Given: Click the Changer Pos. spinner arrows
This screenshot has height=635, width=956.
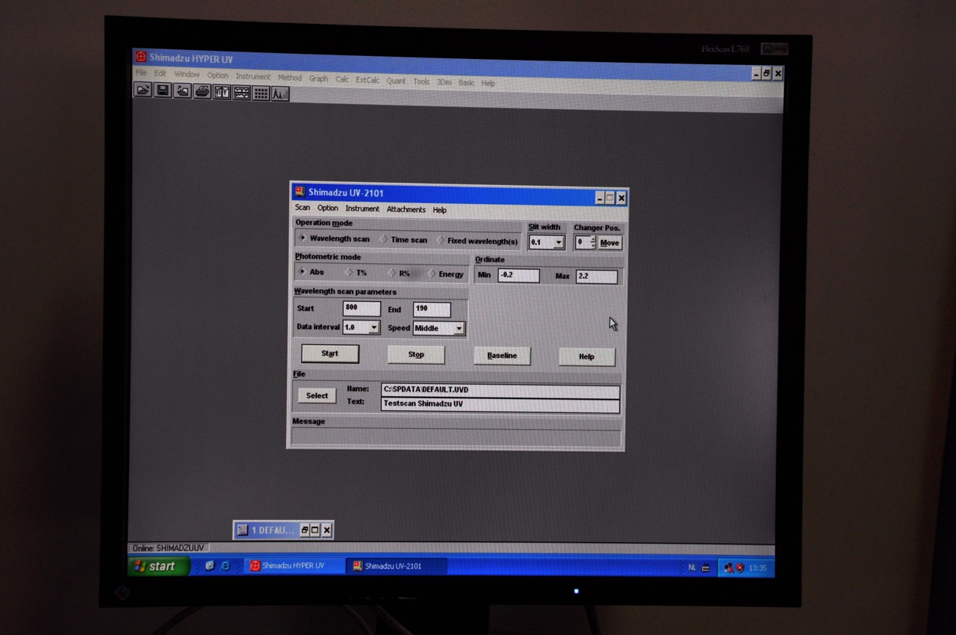Looking at the screenshot, I should click(x=593, y=242).
